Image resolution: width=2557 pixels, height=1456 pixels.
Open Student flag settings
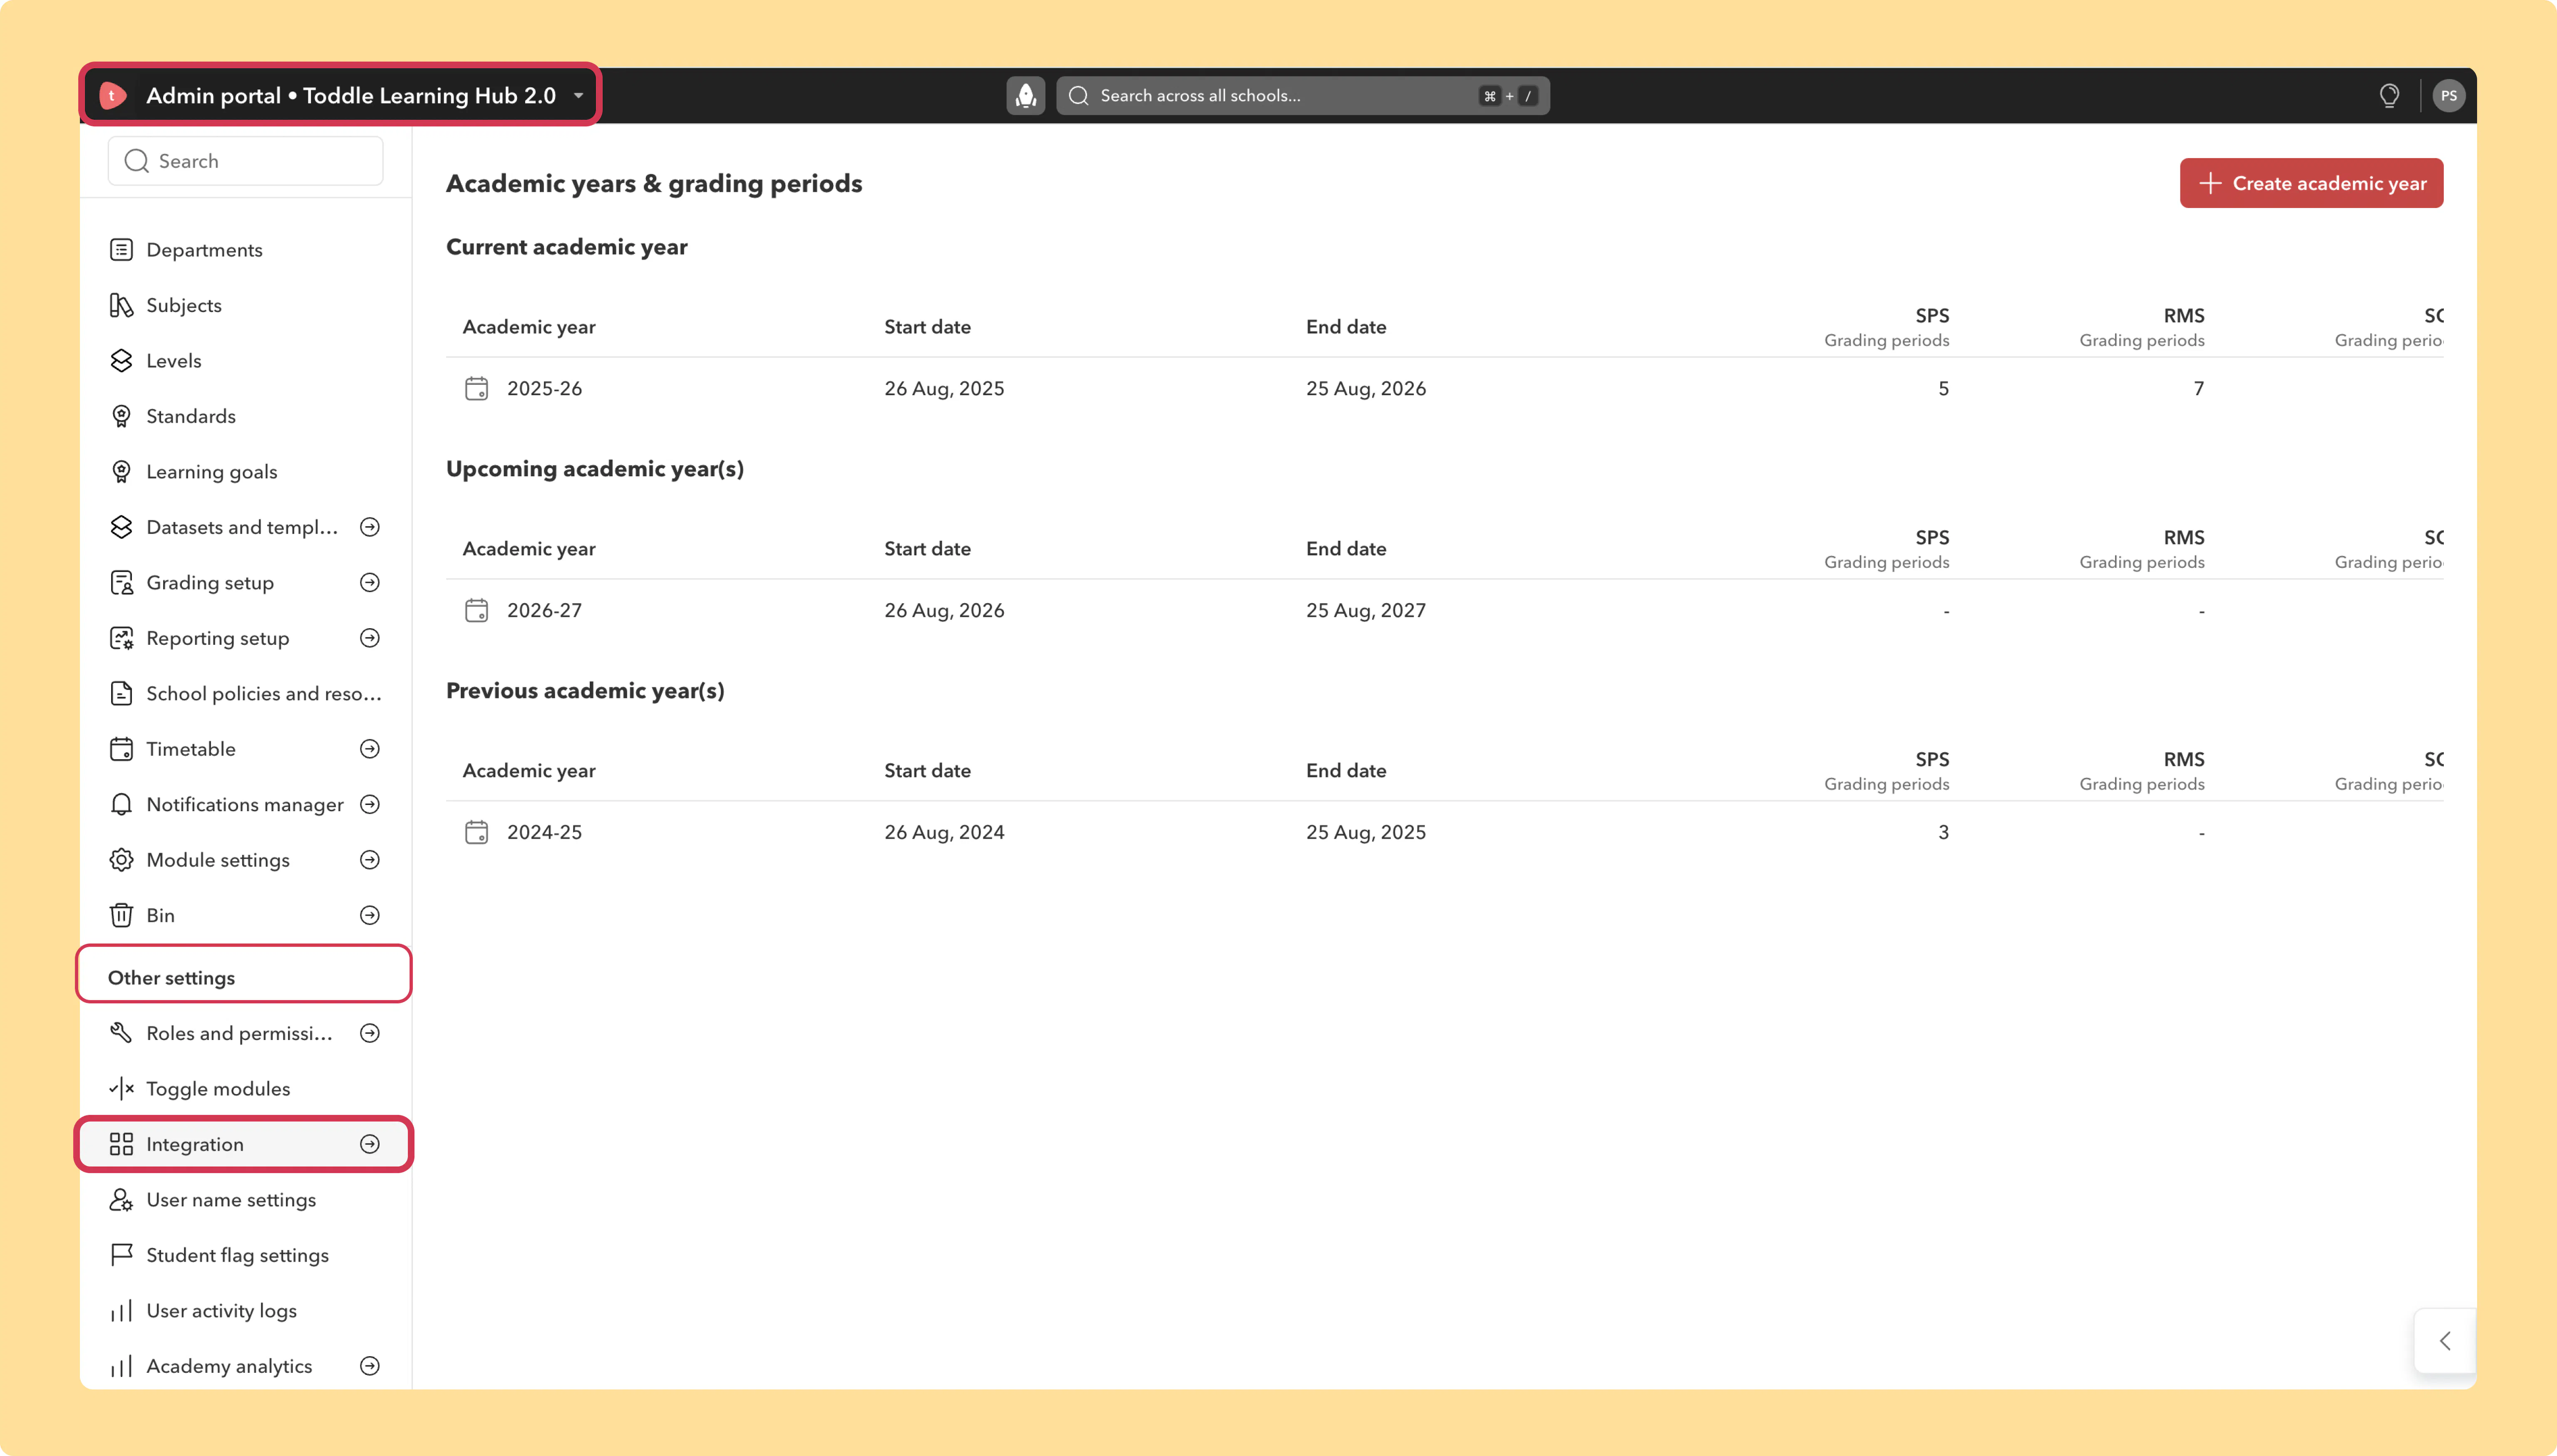click(x=245, y=1255)
